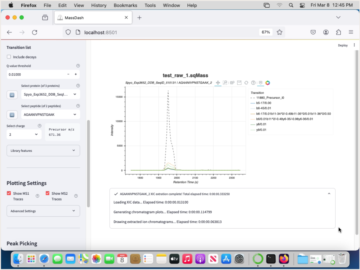Screen dimensions: 360x270
Task: Toggle y8/0.01 trace in legend
Action: (258, 124)
